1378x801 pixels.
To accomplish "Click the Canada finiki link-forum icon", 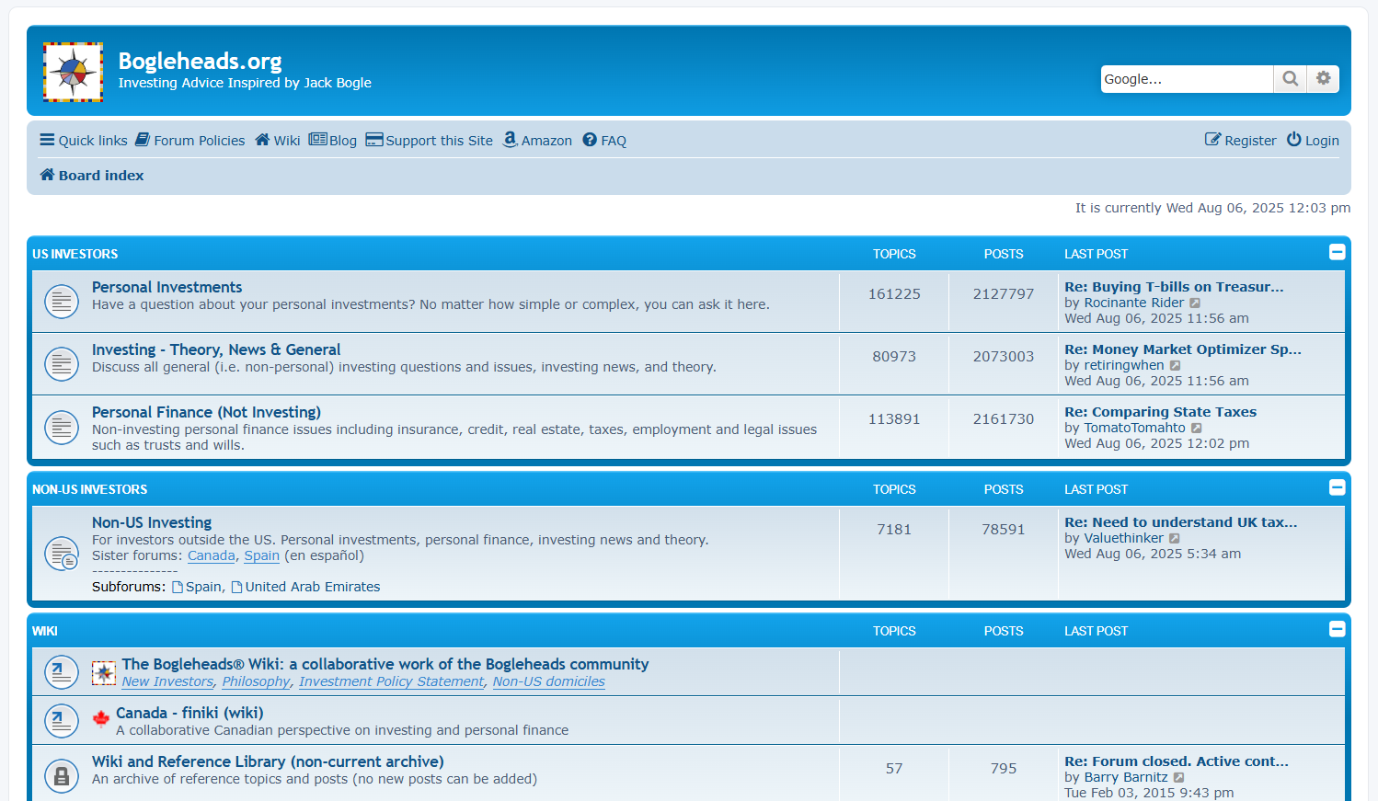I will click(x=62, y=721).
